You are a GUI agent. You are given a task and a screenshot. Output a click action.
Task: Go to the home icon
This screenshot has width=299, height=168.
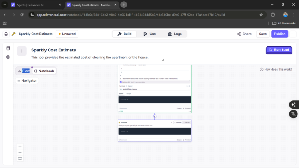[6, 34]
